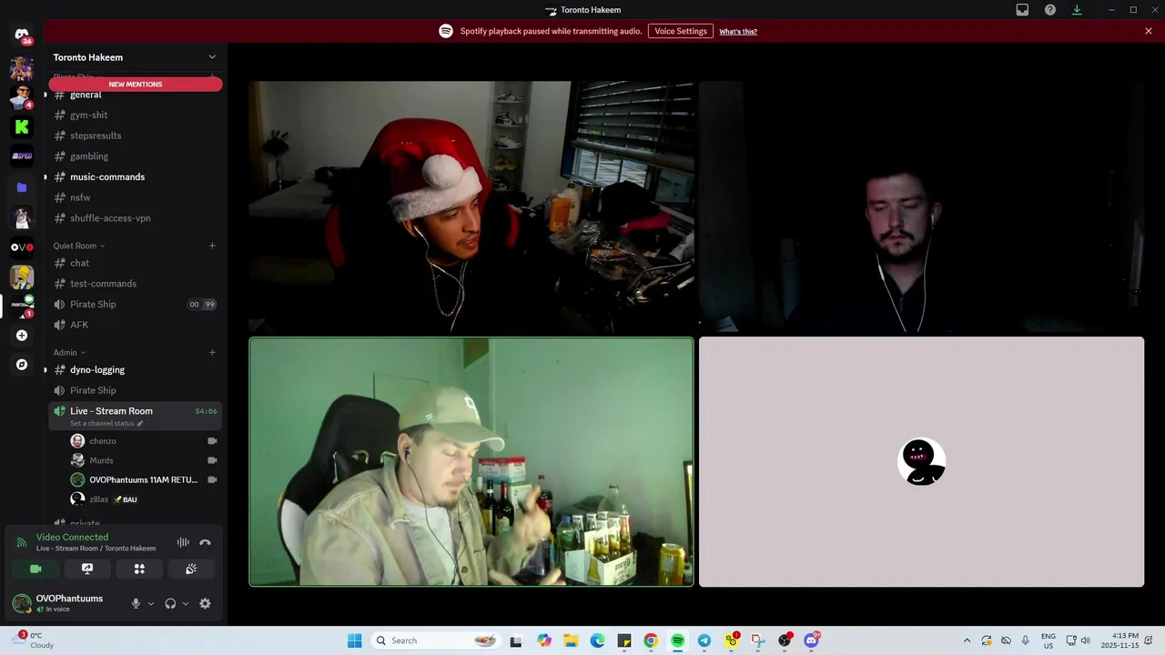Start screen sharing with share screen button

[87, 569]
